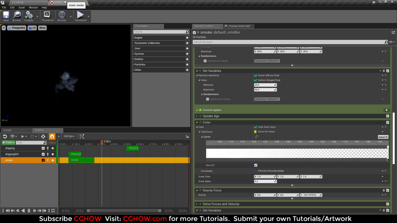Reset the timeline with the circular arrow icon

click(x=5, y=137)
